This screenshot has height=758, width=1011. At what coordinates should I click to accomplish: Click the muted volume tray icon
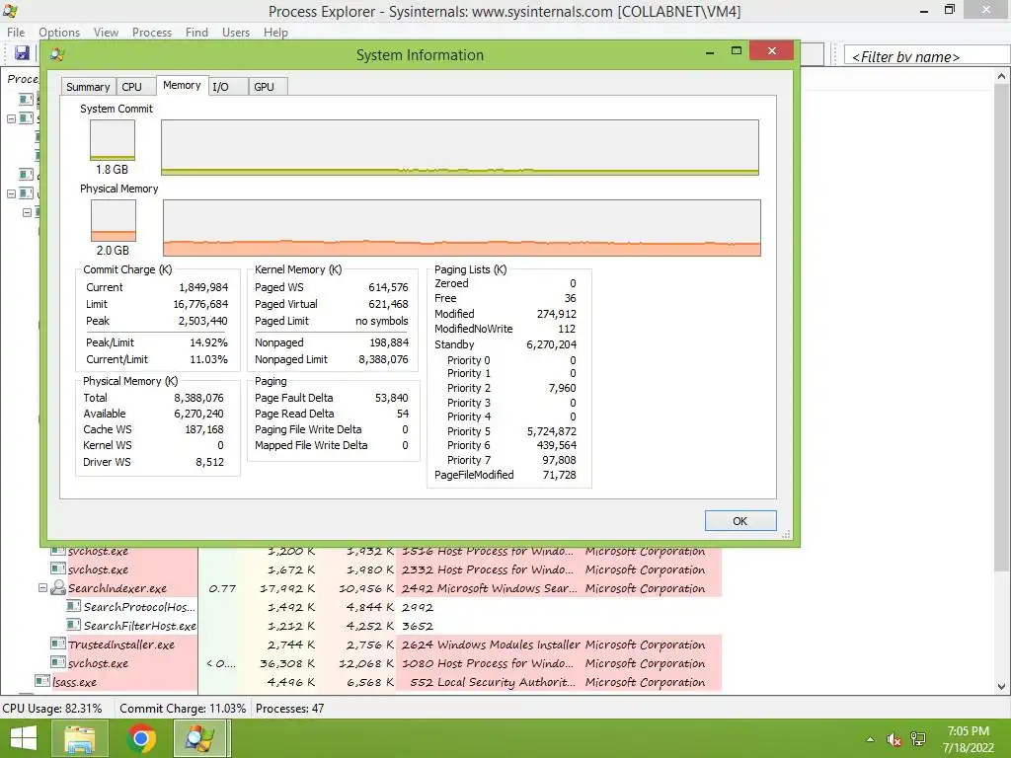894,739
